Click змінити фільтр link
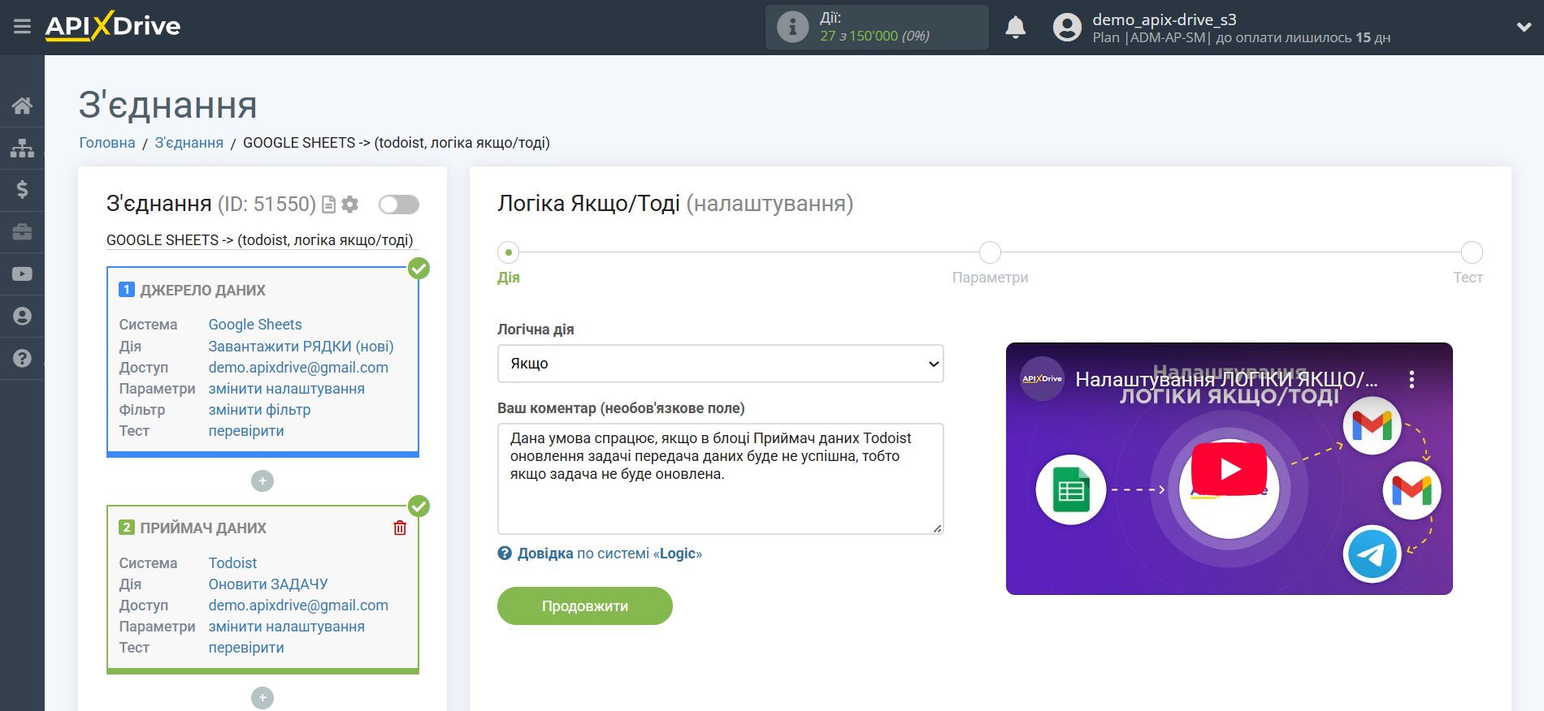1544x711 pixels. [x=259, y=410]
